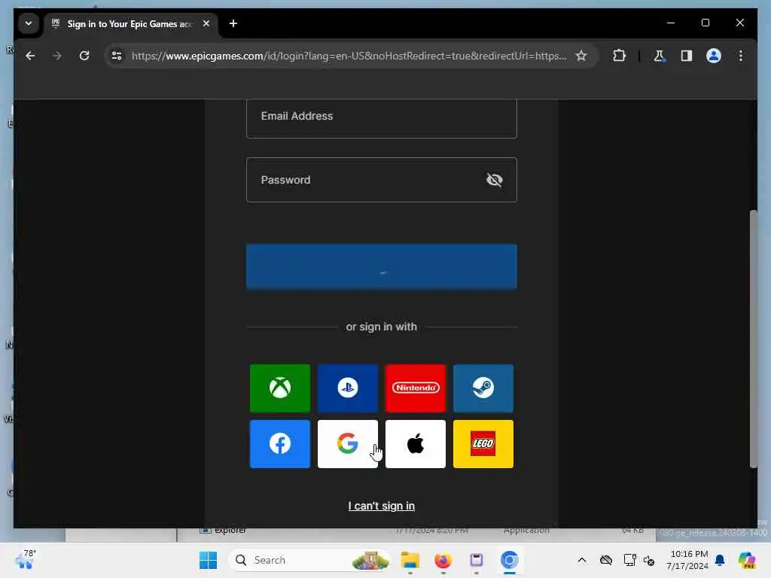Select the Epic Games sign-in tab
The image size is (771, 578).
click(131, 24)
